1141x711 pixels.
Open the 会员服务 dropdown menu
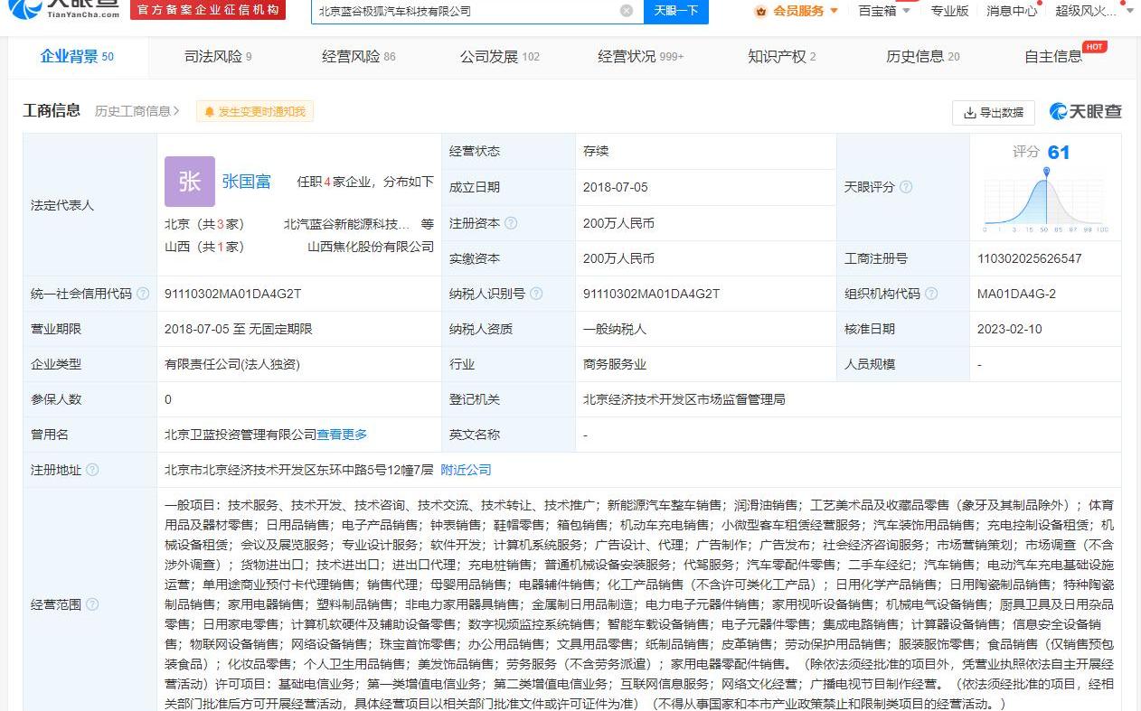pos(797,11)
